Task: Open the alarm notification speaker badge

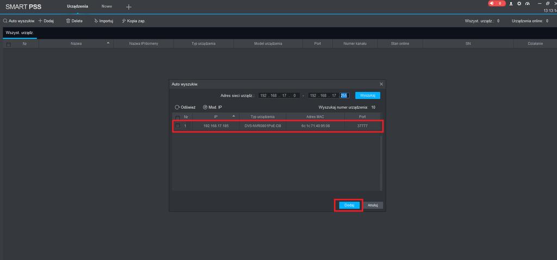Action: tap(497, 3)
